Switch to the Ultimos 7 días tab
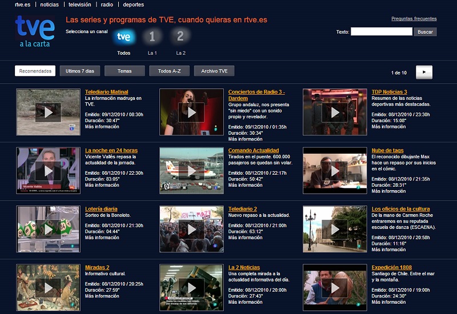This screenshot has height=314, width=457. point(80,71)
